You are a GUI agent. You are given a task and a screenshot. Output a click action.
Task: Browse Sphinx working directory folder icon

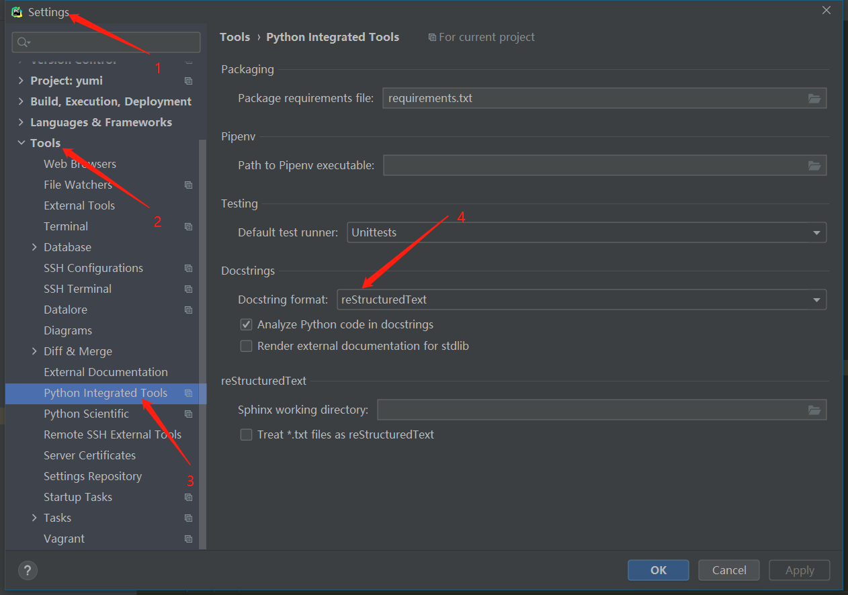[814, 410]
